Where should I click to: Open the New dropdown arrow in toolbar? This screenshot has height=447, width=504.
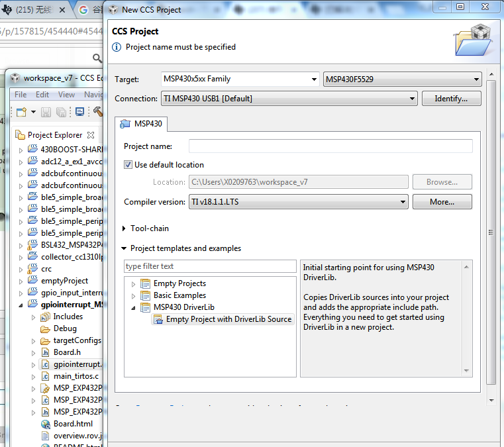pyautogui.click(x=33, y=112)
